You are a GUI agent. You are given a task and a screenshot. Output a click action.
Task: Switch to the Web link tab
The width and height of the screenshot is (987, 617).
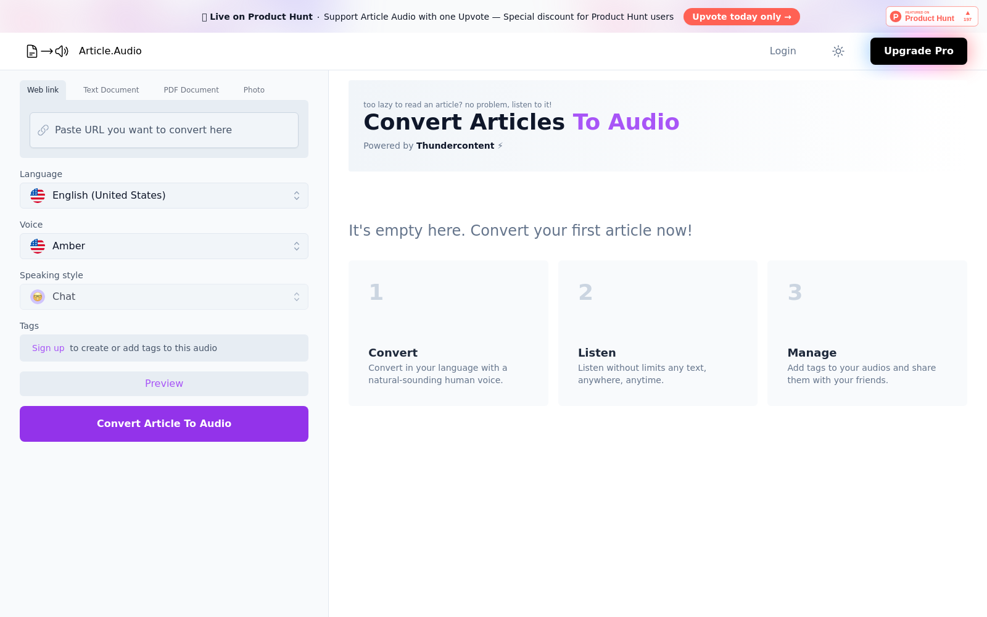click(x=43, y=90)
